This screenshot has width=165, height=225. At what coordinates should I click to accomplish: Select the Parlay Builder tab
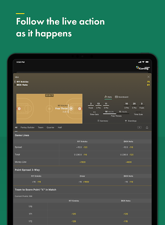pos(28,127)
